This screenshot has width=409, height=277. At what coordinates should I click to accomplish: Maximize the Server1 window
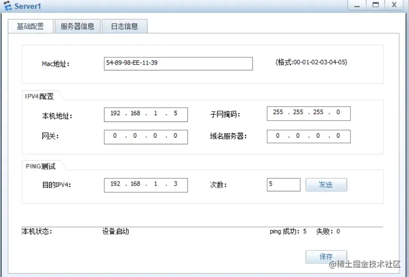tap(375, 5)
